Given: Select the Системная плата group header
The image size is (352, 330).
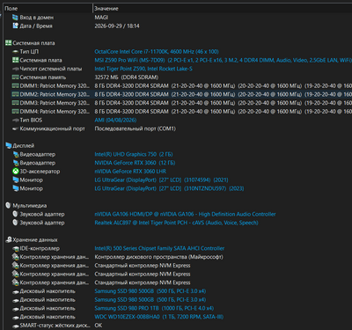Looking at the screenshot, I should (x=33, y=43).
